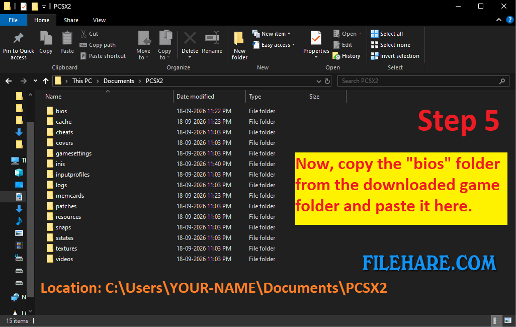Collapse the ribbon with chevron

(x=499, y=20)
